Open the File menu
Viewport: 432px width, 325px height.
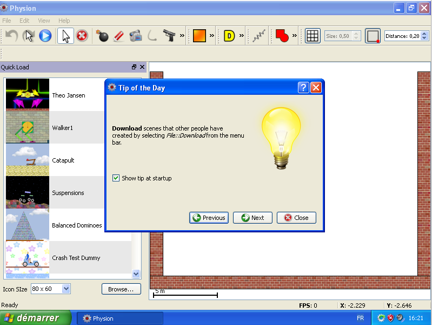coord(6,21)
